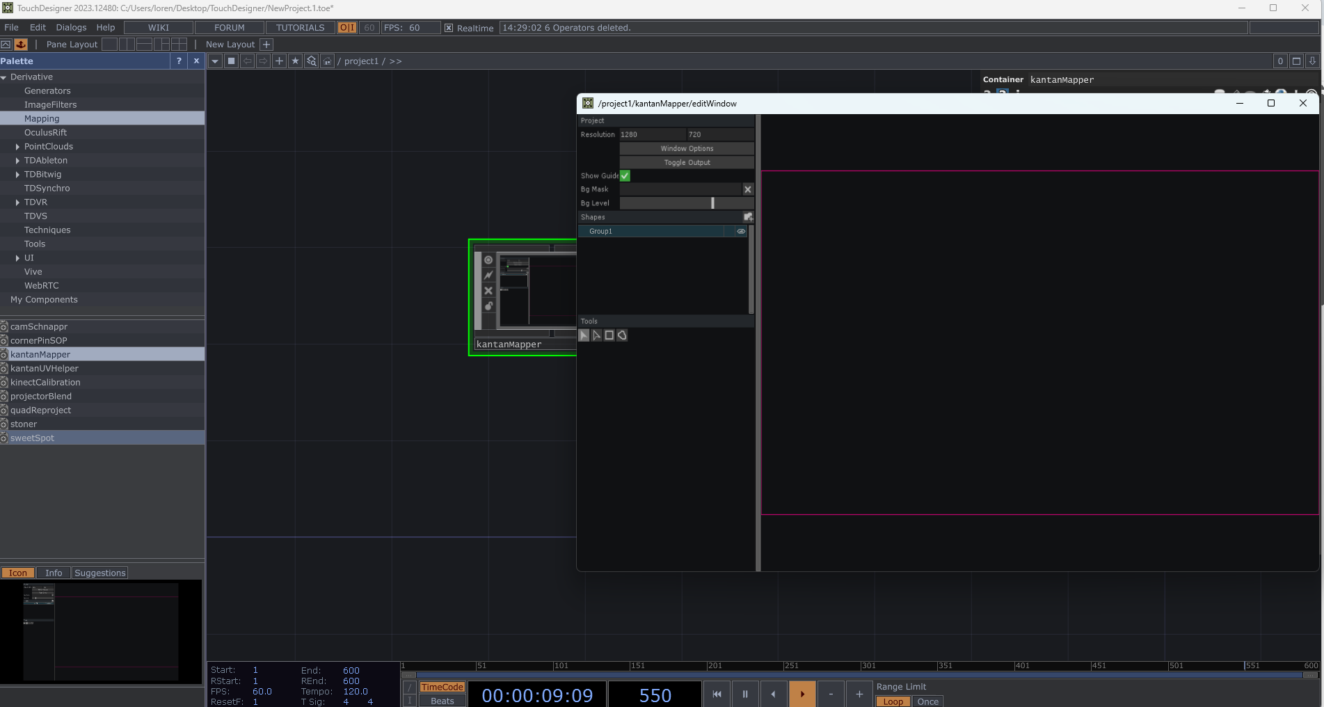Uncheck the Show Guide checkbox
This screenshot has height=707, width=1324.
[624, 175]
